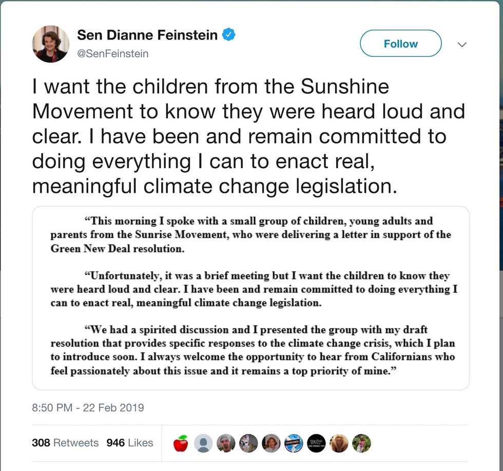
Task: View the 308 Retweets list
Action: tap(65, 443)
